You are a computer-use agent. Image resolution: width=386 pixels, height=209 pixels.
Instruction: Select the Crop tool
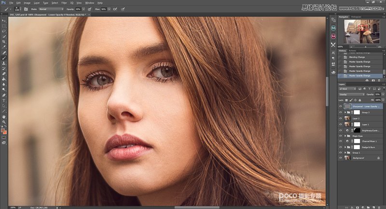pyautogui.click(x=4, y=42)
